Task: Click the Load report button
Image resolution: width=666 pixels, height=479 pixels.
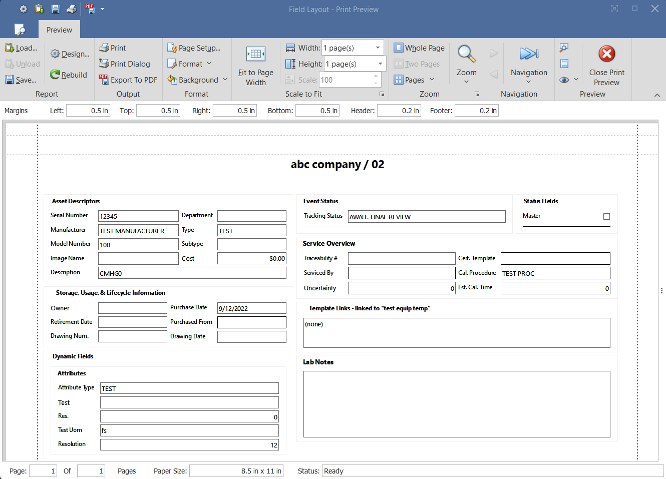Action: coord(21,48)
